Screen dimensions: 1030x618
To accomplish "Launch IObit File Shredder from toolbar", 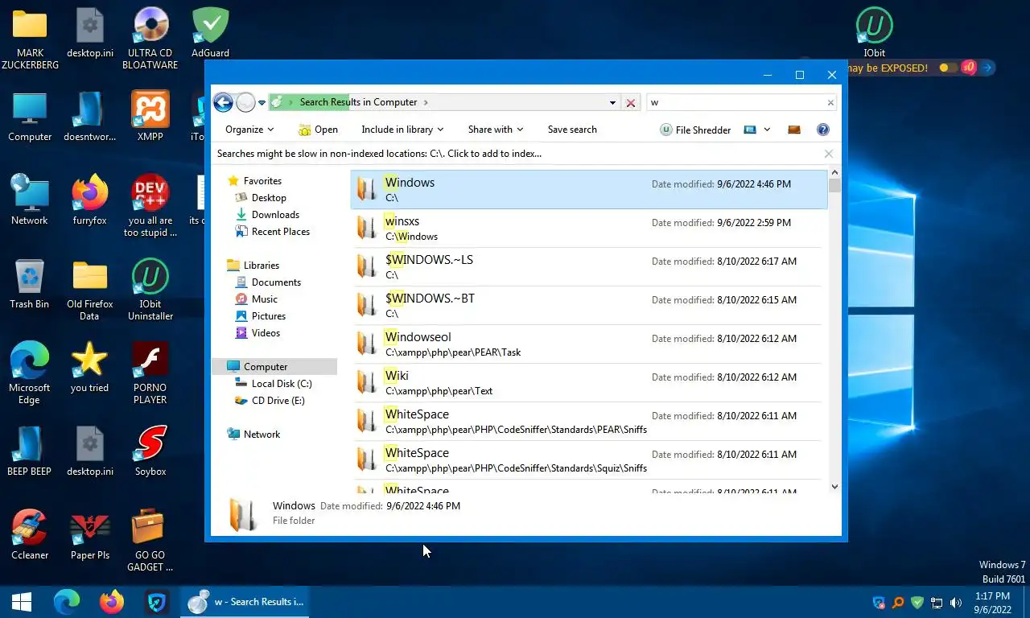I will coord(695,130).
